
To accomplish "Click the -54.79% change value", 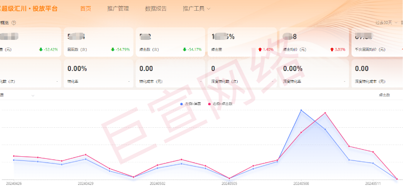I will [122, 50].
